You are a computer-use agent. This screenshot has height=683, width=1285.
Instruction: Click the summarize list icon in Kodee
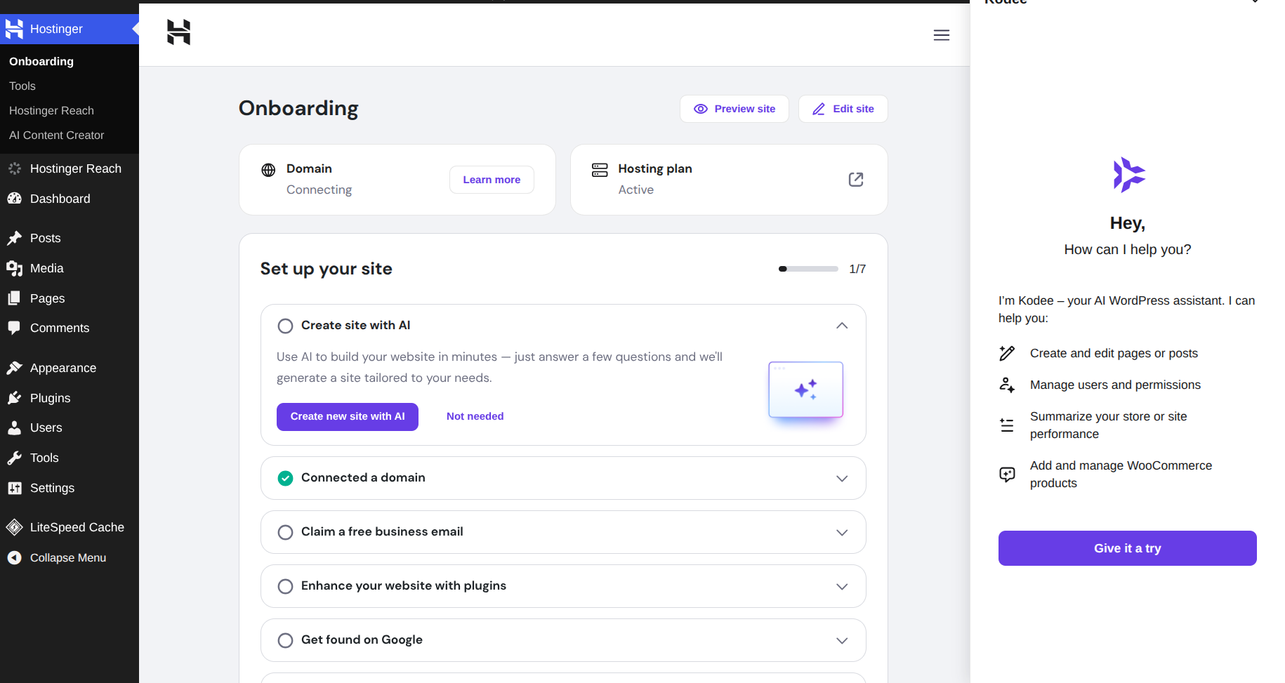pyautogui.click(x=1007, y=425)
